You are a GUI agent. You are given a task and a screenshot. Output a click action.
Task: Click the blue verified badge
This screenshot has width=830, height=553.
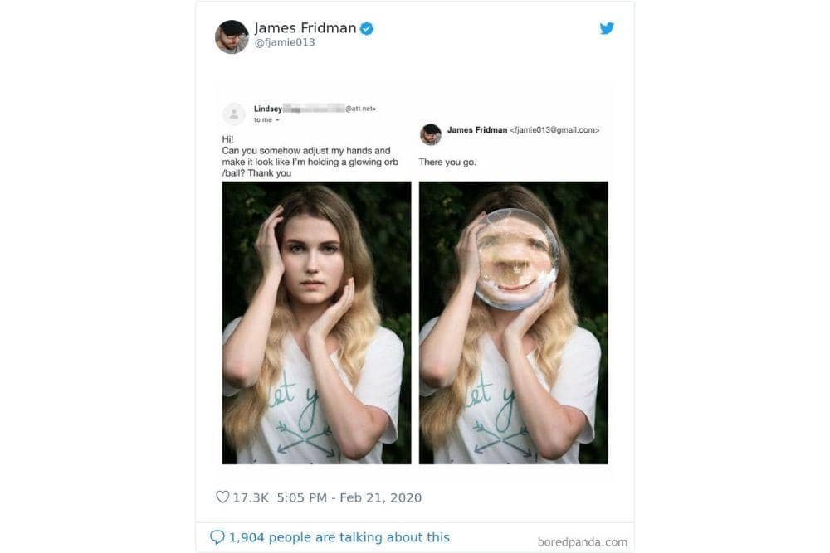366,28
